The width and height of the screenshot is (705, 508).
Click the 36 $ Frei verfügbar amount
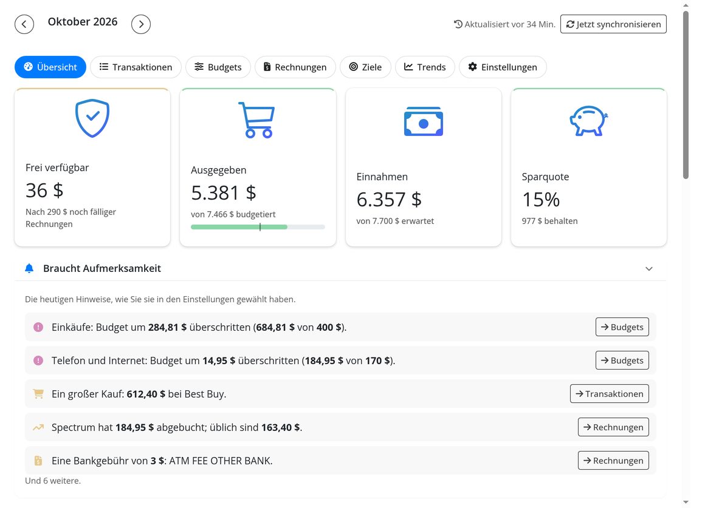point(44,191)
